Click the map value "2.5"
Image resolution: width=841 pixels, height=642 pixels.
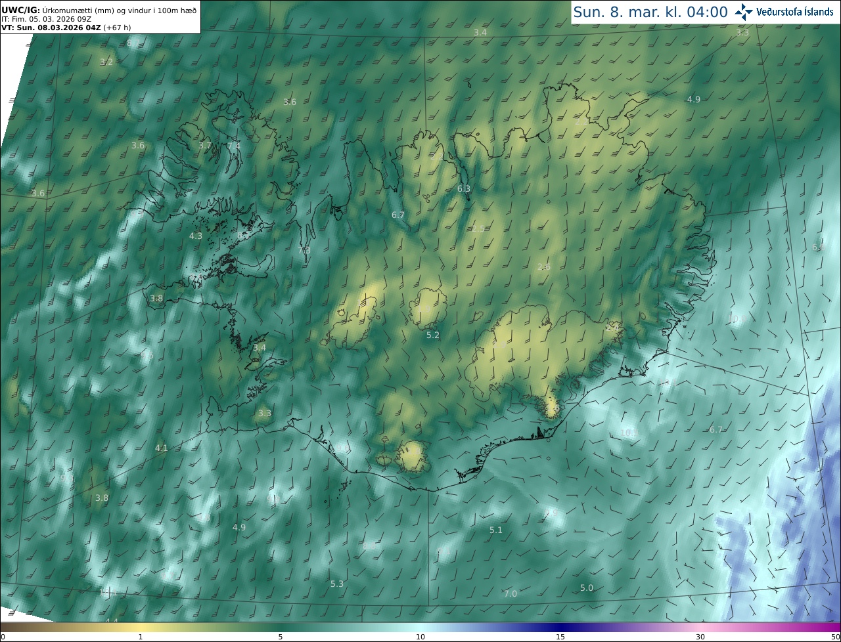click(x=478, y=228)
